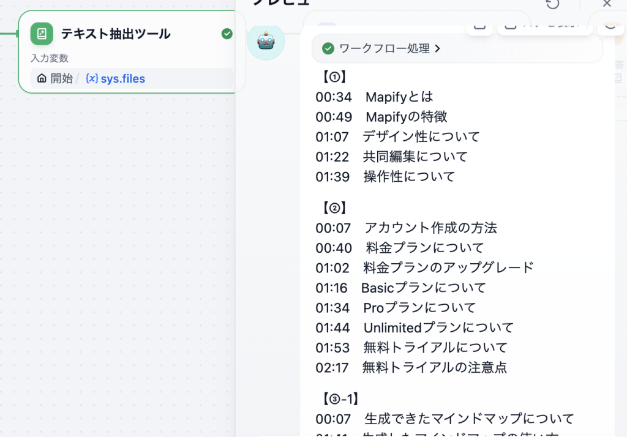
Task: Click the line 00:07 生成できたマインドマップについて
Action: click(445, 419)
